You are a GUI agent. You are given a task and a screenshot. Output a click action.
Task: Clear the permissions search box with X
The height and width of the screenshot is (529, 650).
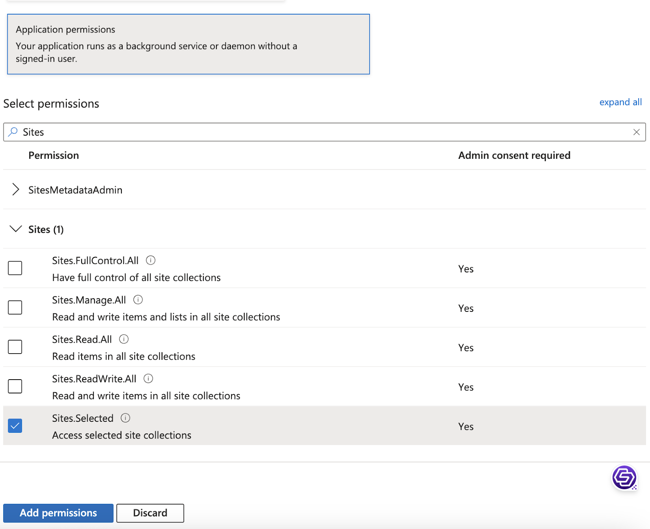coord(636,132)
